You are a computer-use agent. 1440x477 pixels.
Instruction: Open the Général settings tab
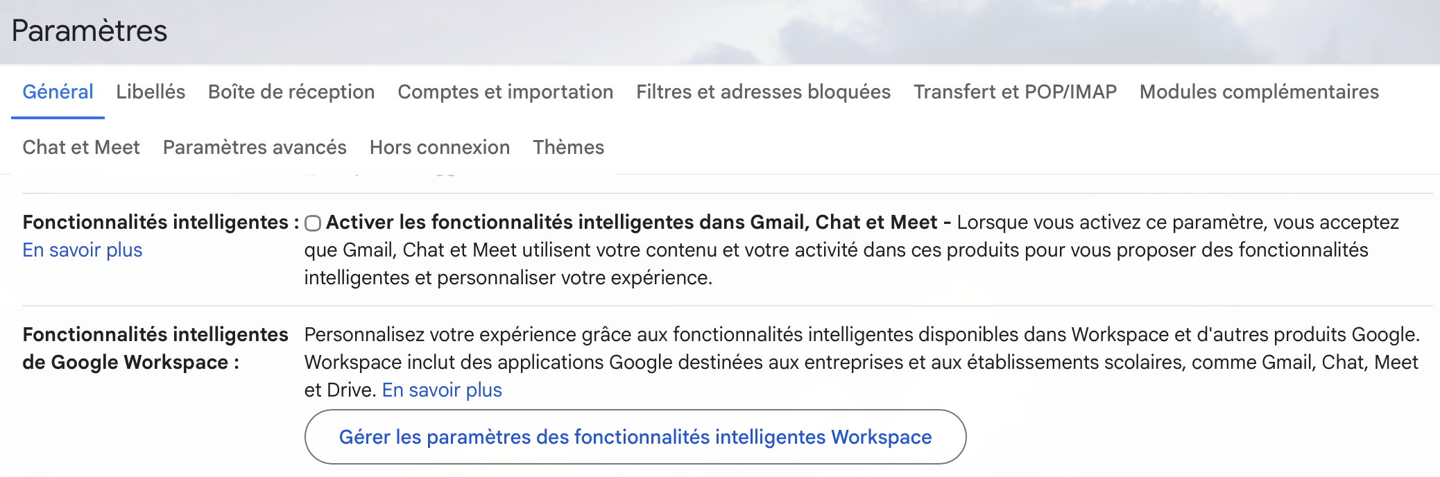click(58, 92)
